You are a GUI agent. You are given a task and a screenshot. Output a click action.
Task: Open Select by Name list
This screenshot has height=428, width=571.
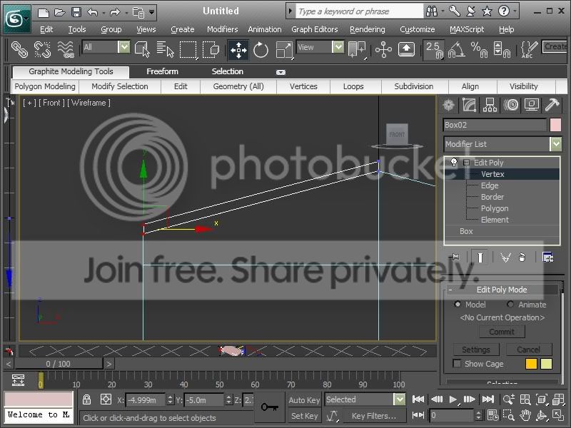(166, 49)
